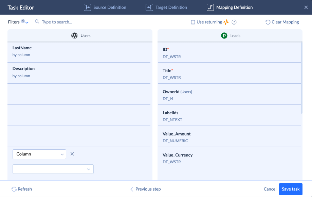
Task: Click the Mapping Definition step icon
Action: click(210, 7)
